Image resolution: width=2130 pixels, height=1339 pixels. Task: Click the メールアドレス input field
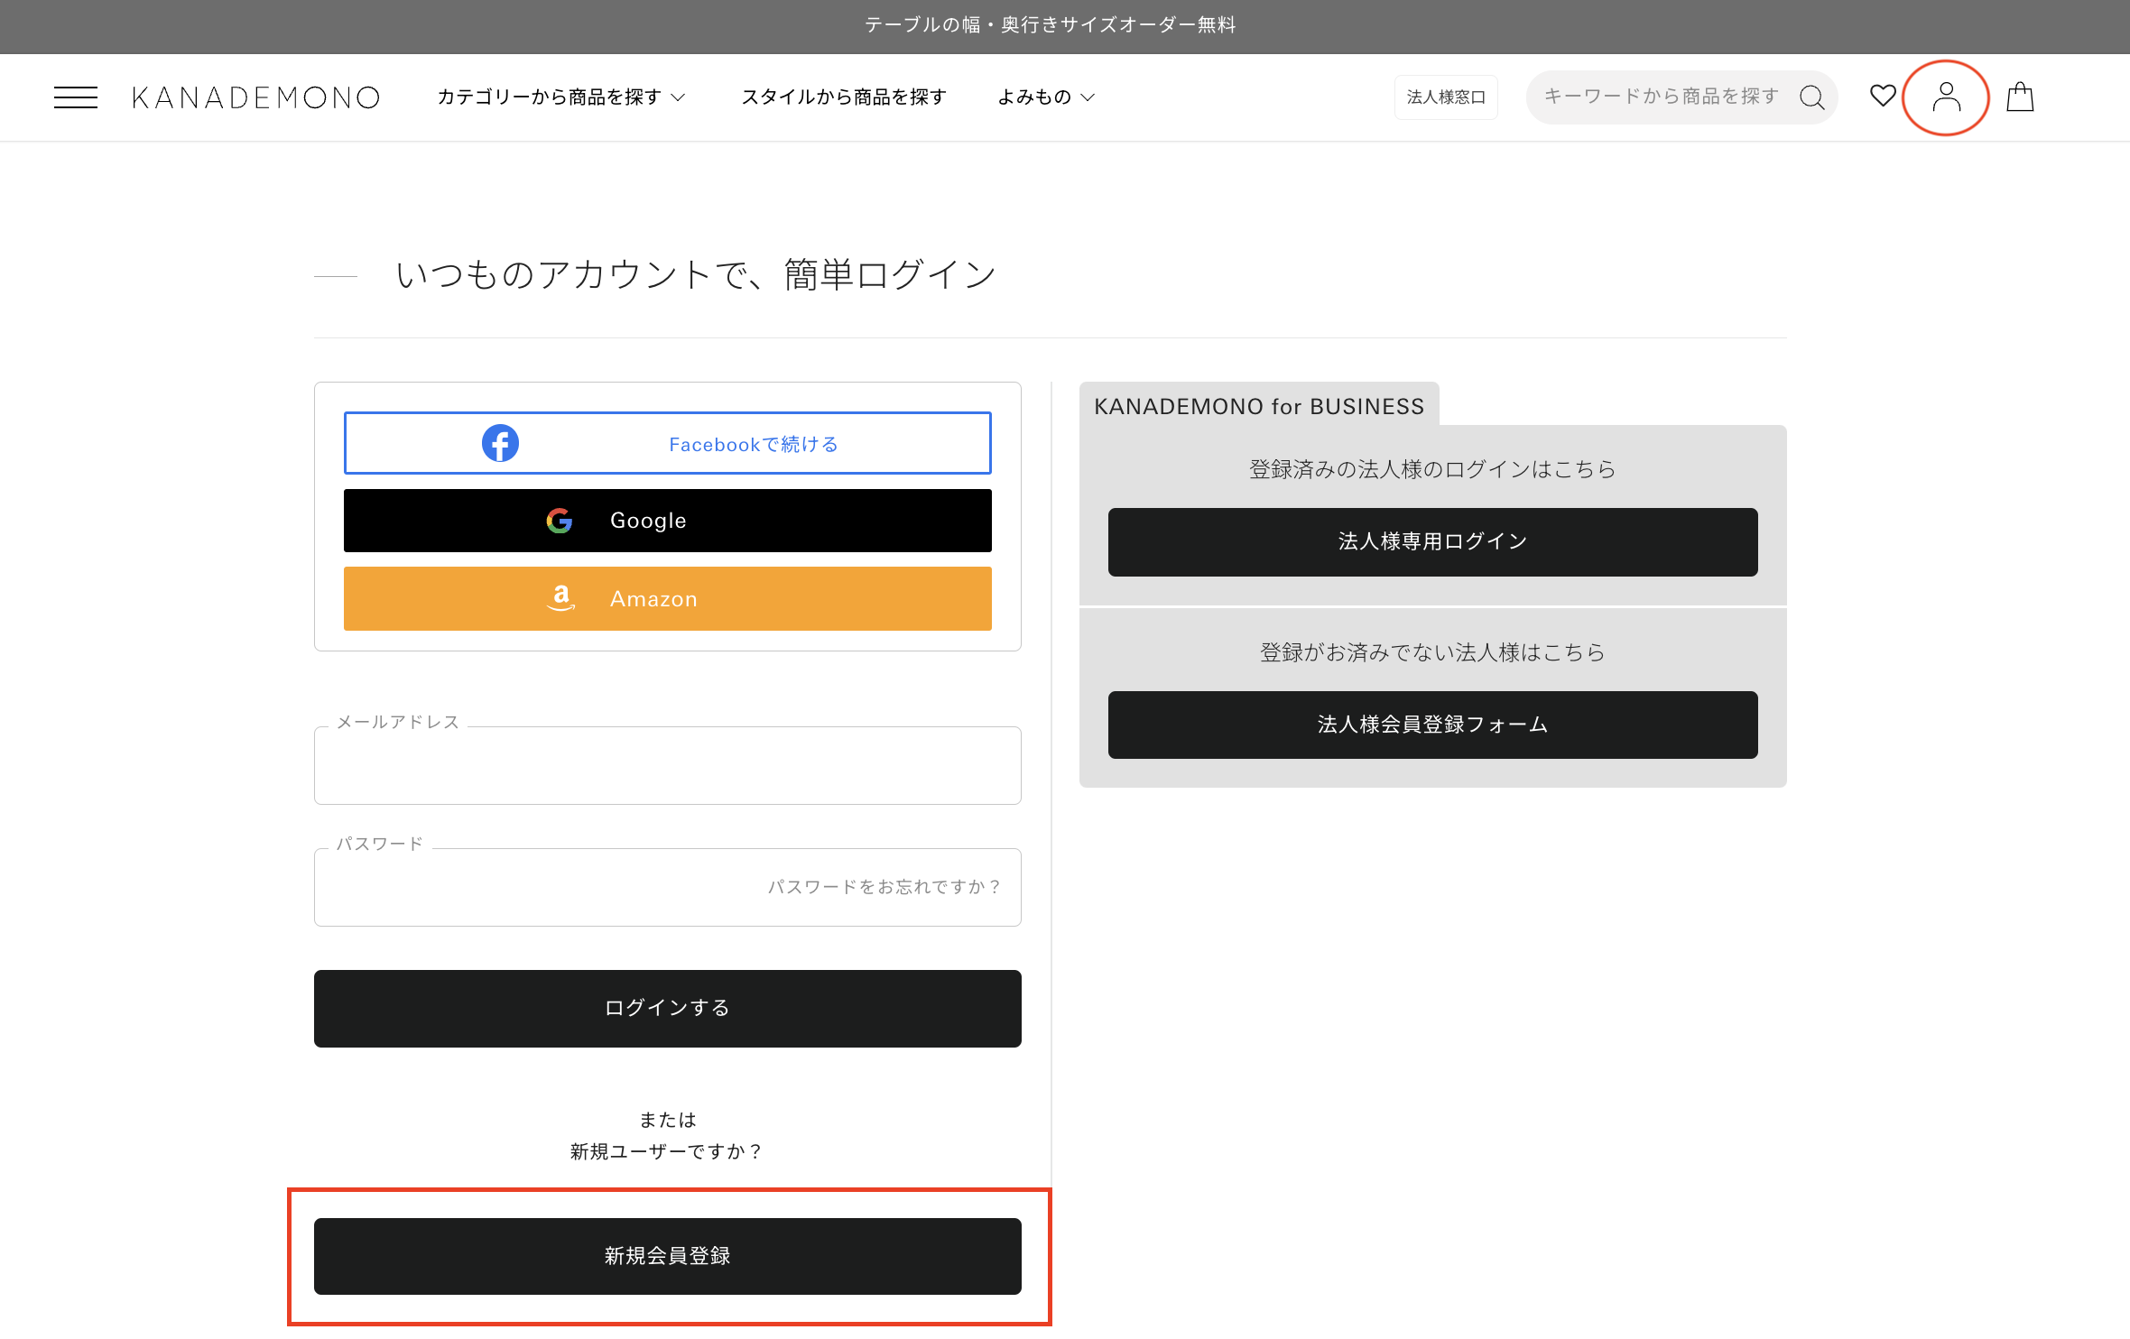pyautogui.click(x=667, y=766)
